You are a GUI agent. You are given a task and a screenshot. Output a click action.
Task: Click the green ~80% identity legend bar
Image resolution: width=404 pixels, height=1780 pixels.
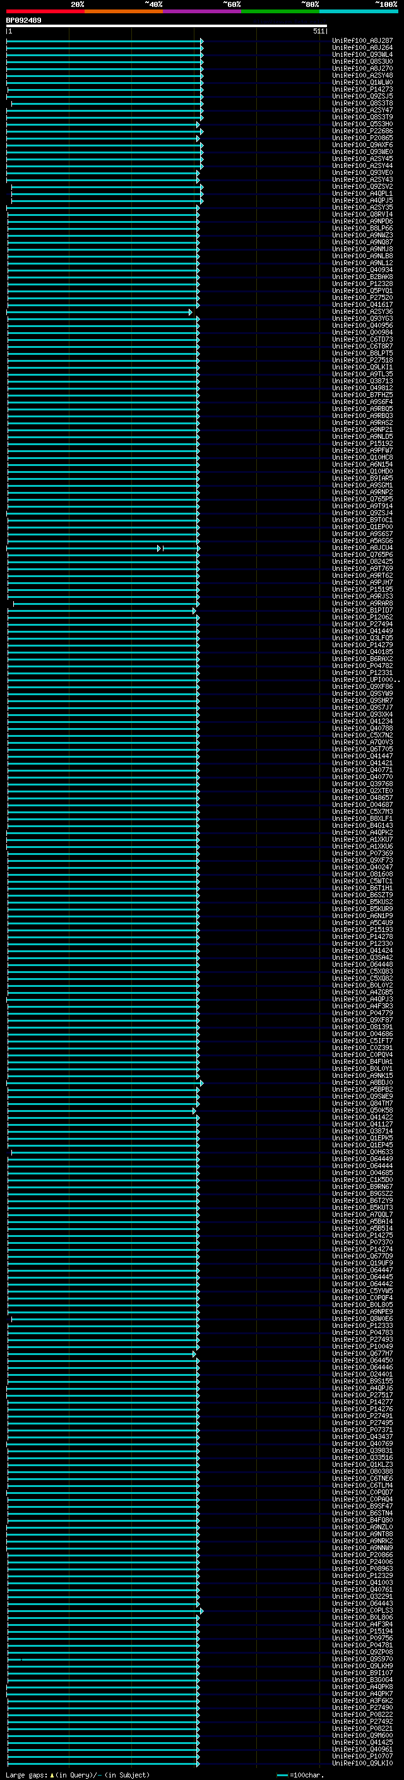tap(280, 11)
